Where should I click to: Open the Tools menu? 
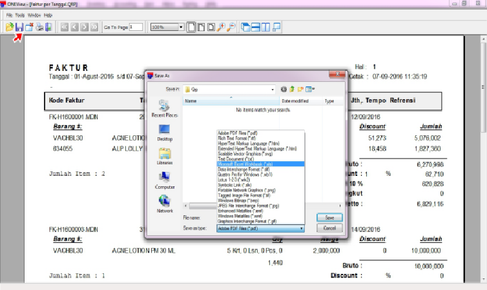click(20, 14)
